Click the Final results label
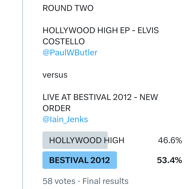The image size is (191, 189). [x=106, y=181]
